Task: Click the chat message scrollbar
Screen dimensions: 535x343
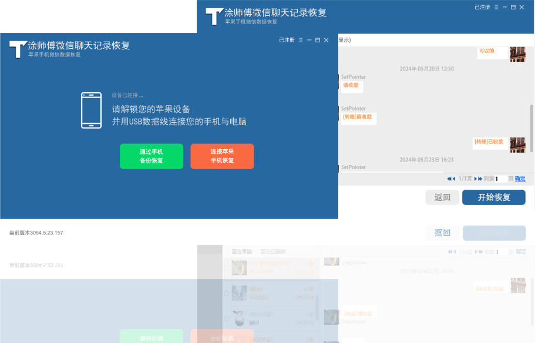Action: 531,128
